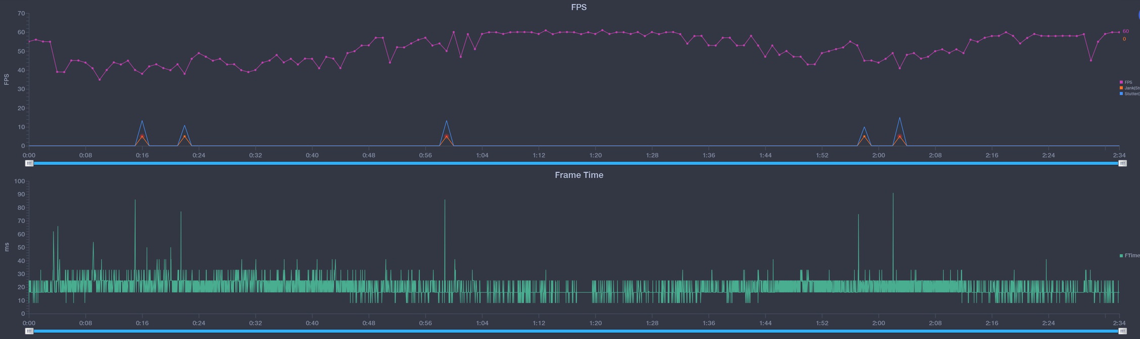1140x339 pixels.
Task: Click the blue zoom bar under the FPS chart
Action: coord(576,163)
